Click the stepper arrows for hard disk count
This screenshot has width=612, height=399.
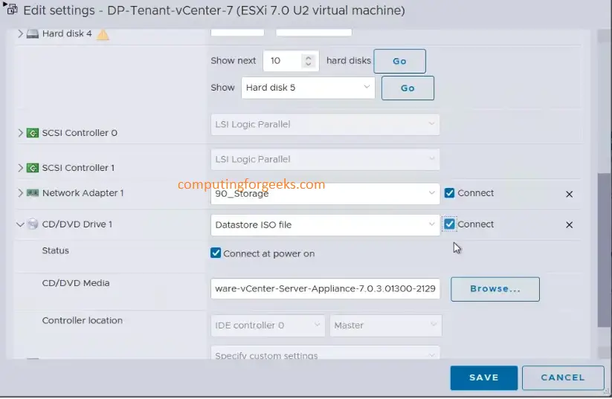[x=308, y=61]
